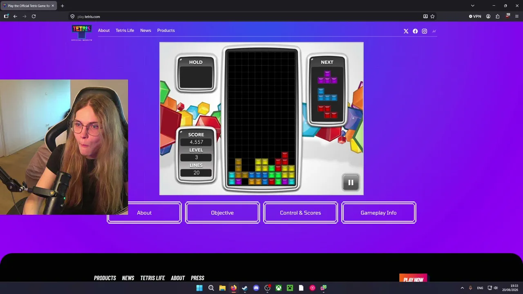Open the Firefox application menu

click(516, 16)
